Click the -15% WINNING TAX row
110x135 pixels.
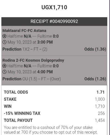(54, 113)
